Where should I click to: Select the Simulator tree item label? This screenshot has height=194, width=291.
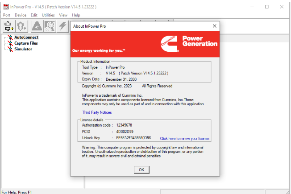pyautogui.click(x=23, y=49)
